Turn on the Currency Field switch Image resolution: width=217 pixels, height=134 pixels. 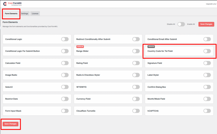[136, 99]
